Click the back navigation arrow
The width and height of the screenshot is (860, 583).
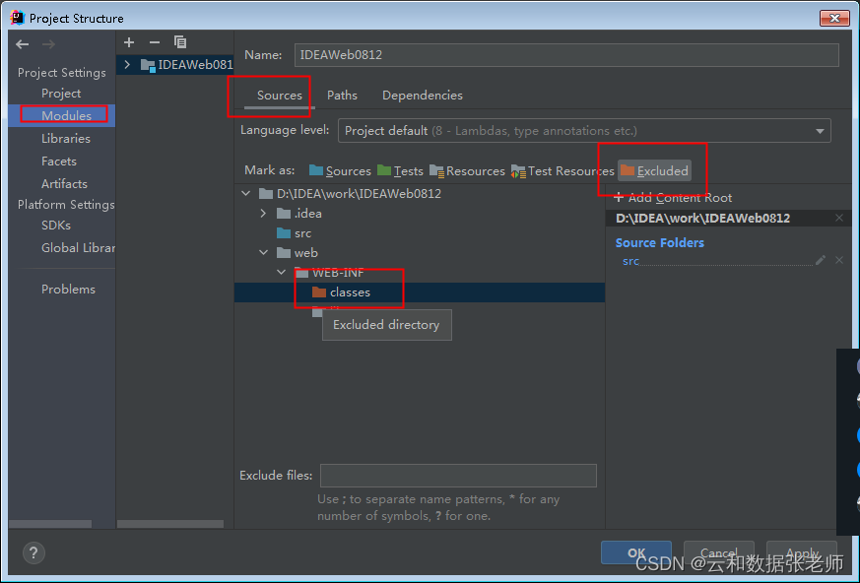click(x=23, y=44)
